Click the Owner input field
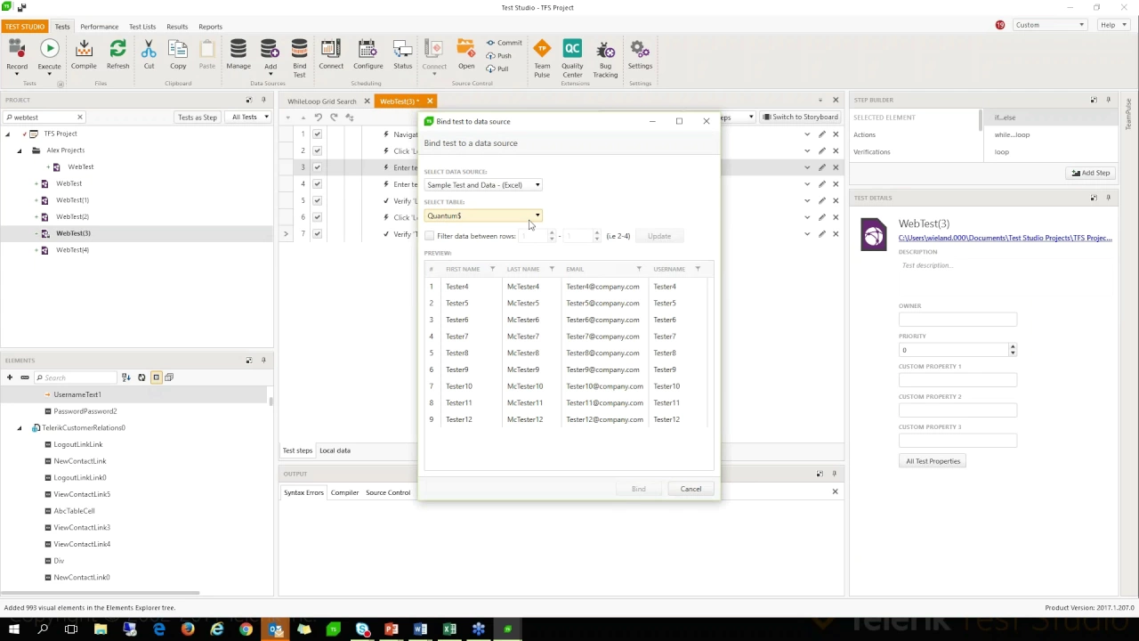1139x641 pixels. [x=957, y=320]
